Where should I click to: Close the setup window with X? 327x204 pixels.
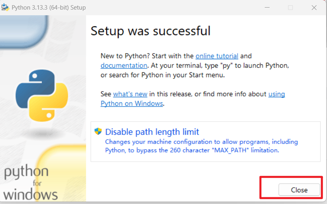tap(314, 8)
